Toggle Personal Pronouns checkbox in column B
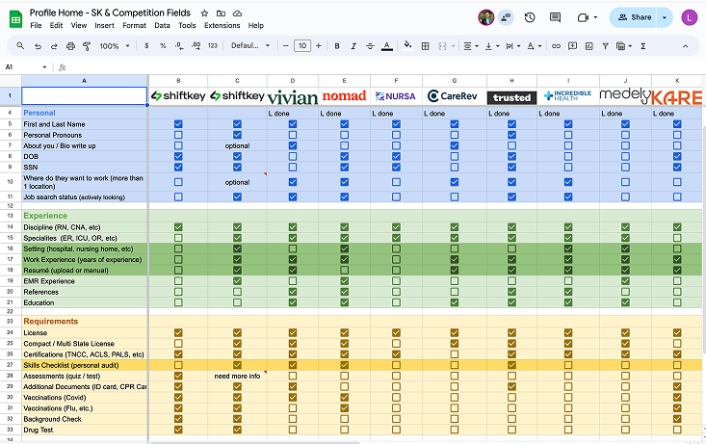The image size is (706, 444). [x=178, y=135]
